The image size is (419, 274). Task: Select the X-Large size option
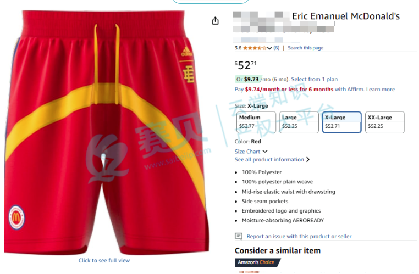click(342, 122)
